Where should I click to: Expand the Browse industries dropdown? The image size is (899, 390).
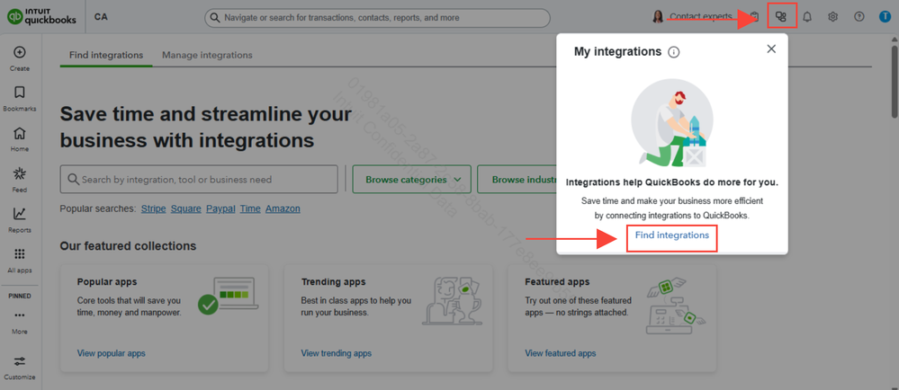click(517, 179)
